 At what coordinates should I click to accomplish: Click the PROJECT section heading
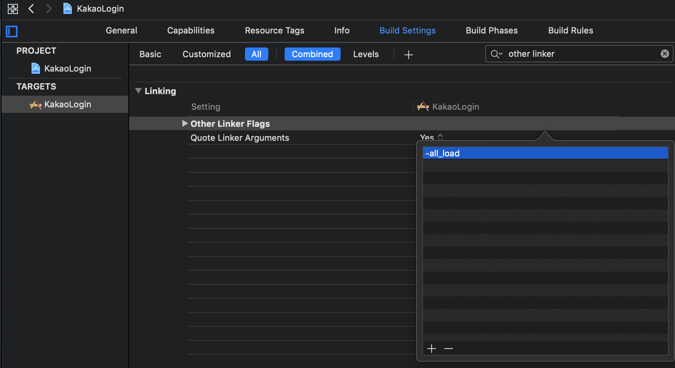(36, 51)
